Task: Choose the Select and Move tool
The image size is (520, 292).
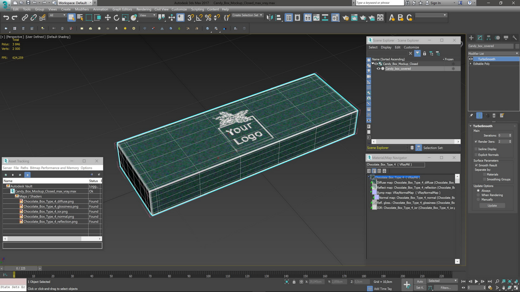Action: click(108, 18)
